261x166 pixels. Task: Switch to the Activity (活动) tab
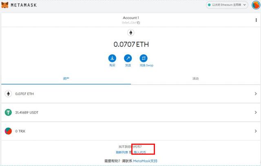click(195, 78)
